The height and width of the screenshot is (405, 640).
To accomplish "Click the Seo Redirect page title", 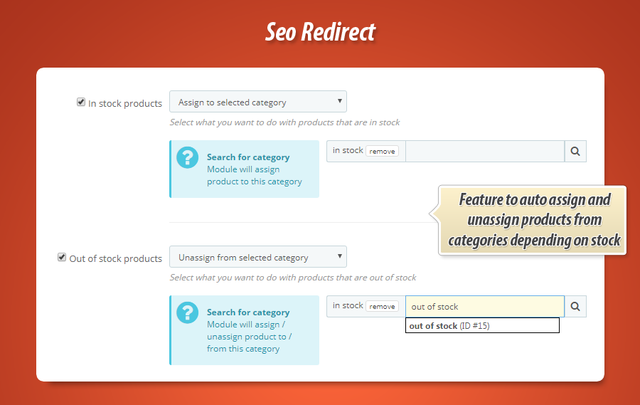I will 320,31.
